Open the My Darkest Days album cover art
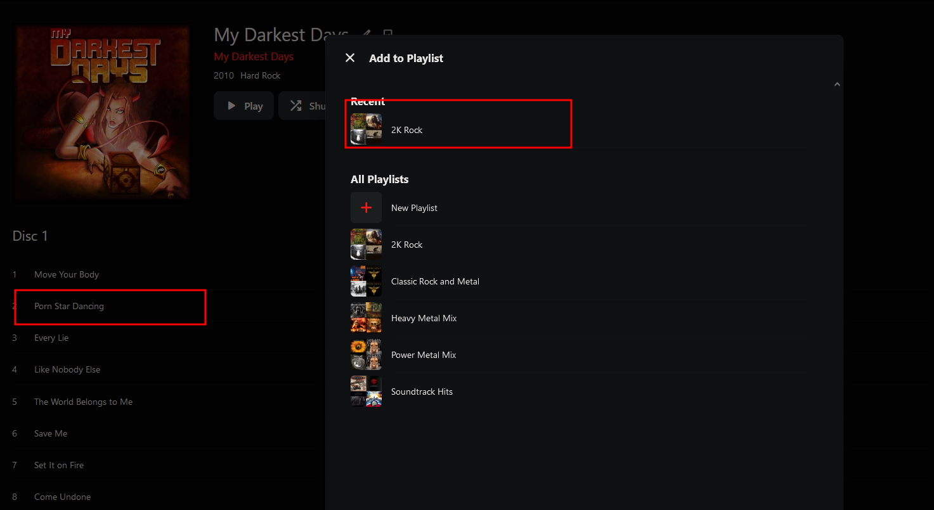This screenshot has height=510, width=934. (x=102, y=112)
